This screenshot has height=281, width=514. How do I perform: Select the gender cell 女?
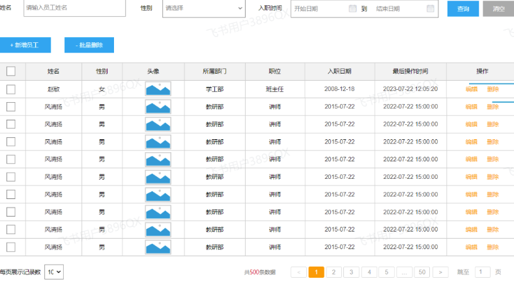[102, 89]
